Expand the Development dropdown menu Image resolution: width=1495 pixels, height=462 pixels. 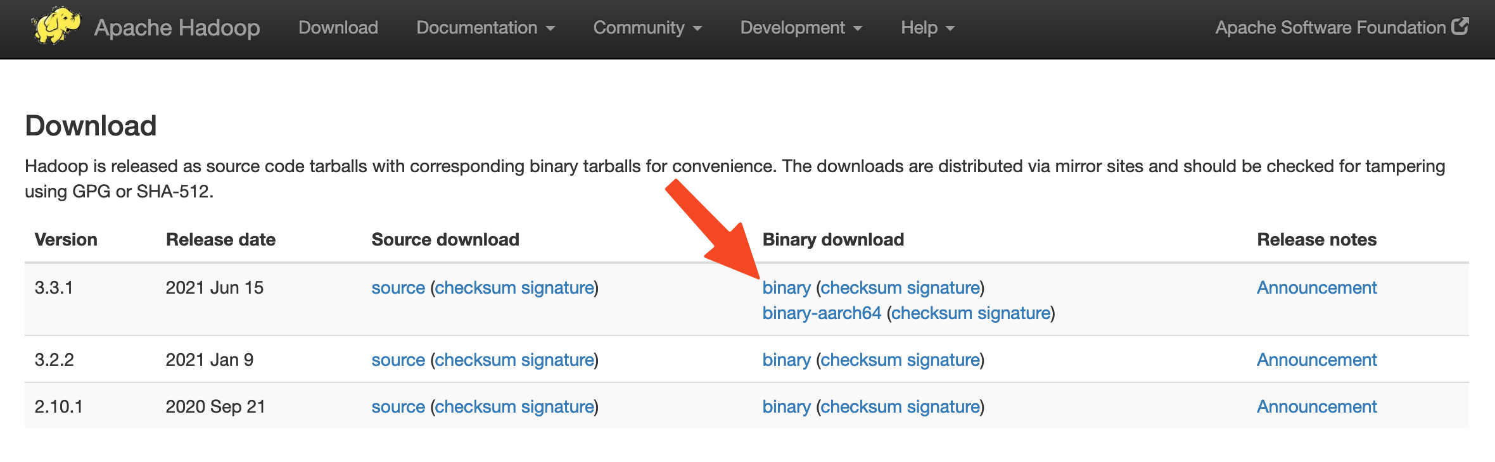pyautogui.click(x=801, y=27)
